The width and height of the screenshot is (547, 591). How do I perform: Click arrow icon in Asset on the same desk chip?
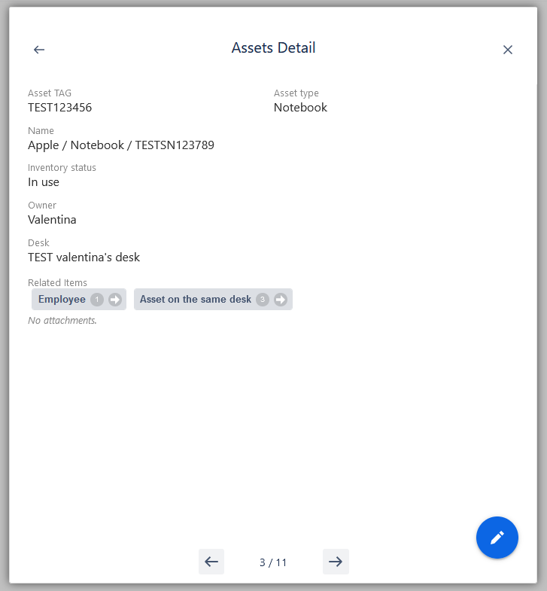281,300
